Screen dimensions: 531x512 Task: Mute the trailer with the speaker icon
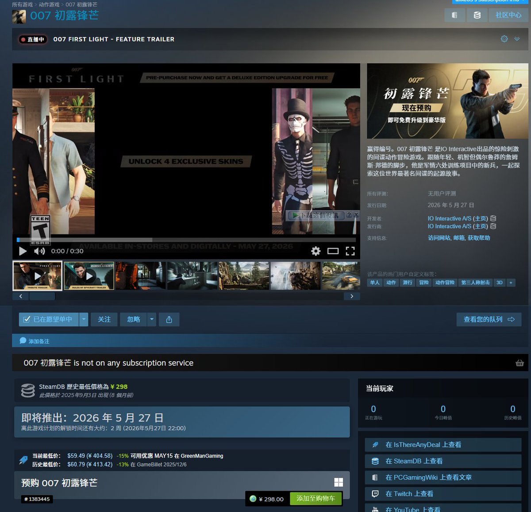(39, 251)
